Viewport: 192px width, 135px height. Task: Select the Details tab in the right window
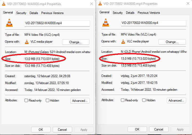pyautogui.click(x=130, y=13)
